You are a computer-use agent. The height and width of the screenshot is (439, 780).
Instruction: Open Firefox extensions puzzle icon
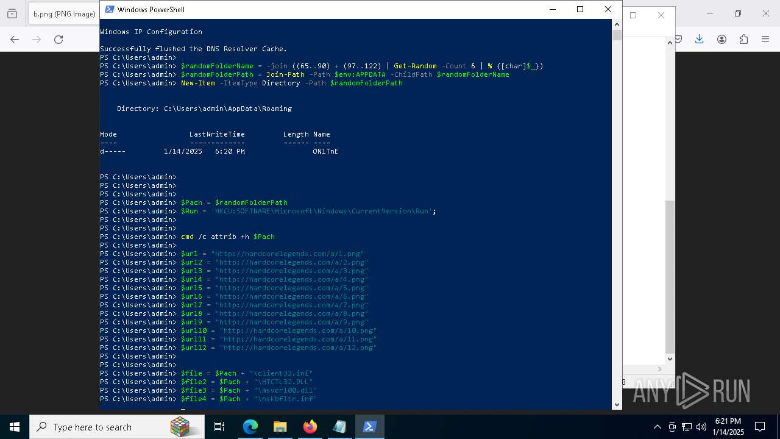point(743,39)
